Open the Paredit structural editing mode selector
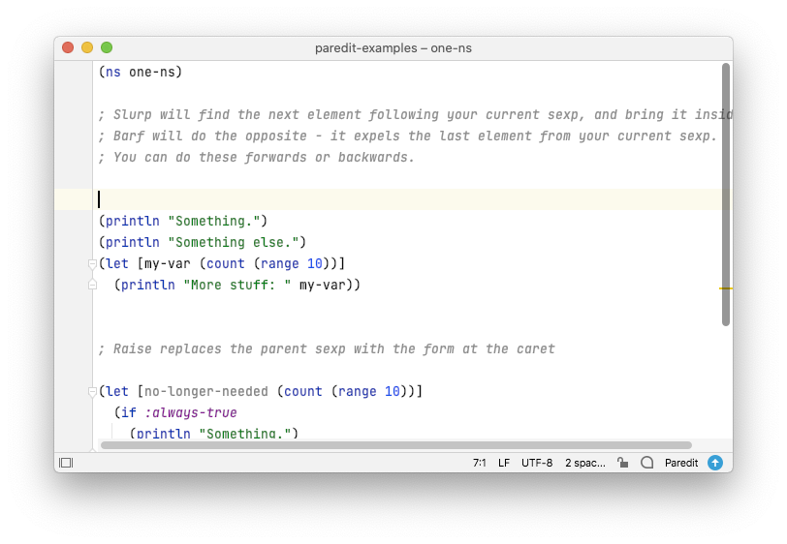Image resolution: width=787 pixels, height=544 pixels. 681,463
